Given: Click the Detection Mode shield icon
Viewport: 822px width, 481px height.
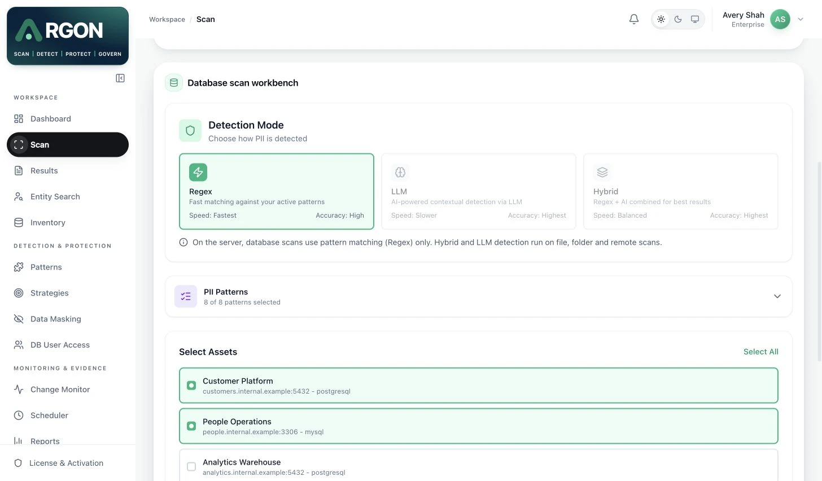Looking at the screenshot, I should coord(190,131).
